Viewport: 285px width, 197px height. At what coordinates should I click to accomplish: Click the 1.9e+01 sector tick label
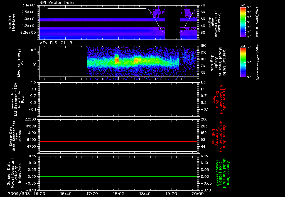[x=28, y=19]
